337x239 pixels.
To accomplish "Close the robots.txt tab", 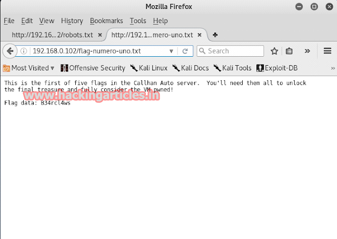I will click(x=100, y=35).
